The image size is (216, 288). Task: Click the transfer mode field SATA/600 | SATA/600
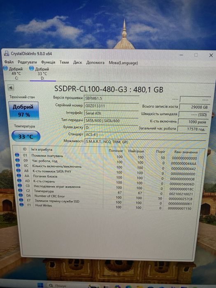(111, 121)
